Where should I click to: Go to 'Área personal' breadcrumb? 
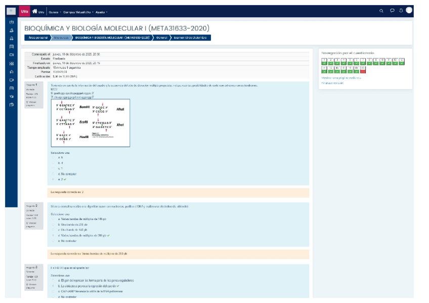pyautogui.click(x=37, y=37)
